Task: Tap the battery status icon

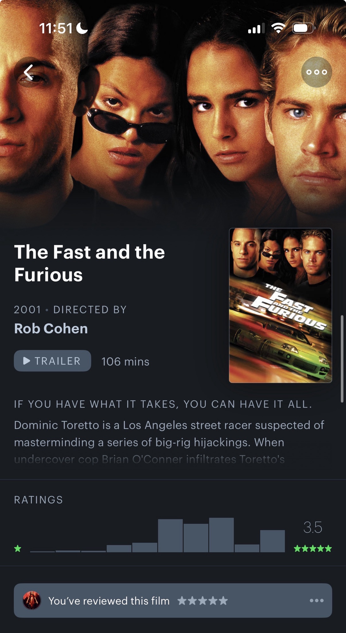Action: 304,28
